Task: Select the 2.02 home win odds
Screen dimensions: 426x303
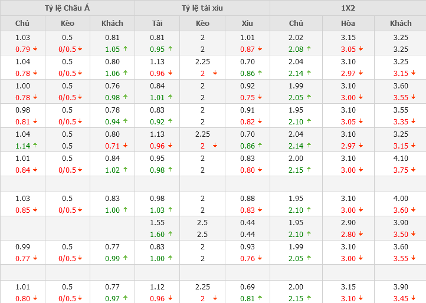Action: pyautogui.click(x=296, y=37)
